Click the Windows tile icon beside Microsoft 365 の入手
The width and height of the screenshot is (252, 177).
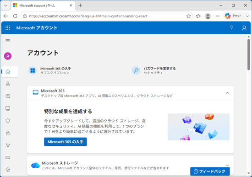[33, 70]
